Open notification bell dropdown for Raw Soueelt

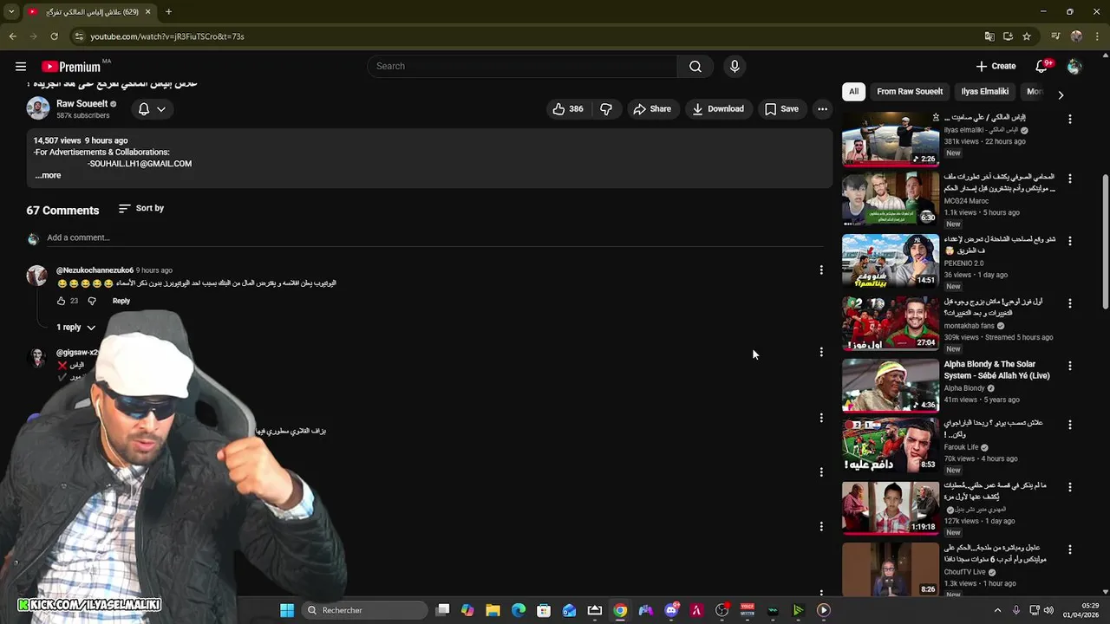pos(153,108)
